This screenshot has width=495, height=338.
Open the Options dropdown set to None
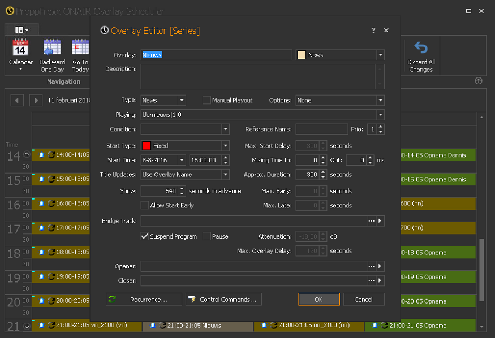[380, 101]
